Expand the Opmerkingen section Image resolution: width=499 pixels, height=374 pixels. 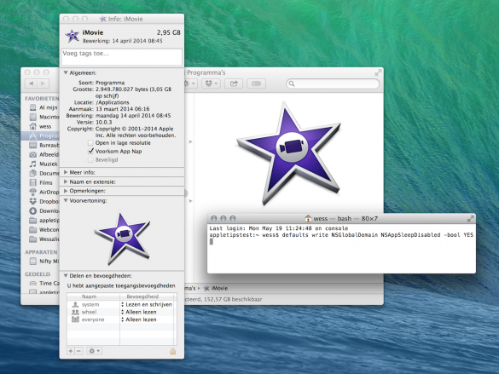(x=66, y=191)
